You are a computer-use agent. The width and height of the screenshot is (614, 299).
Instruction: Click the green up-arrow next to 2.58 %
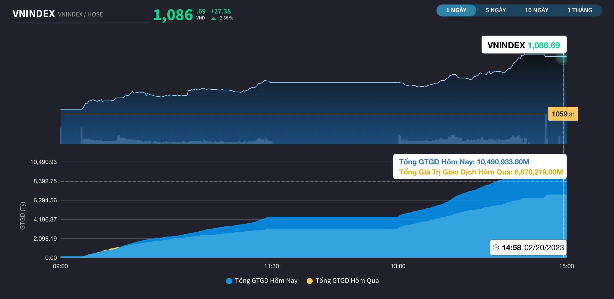[213, 19]
